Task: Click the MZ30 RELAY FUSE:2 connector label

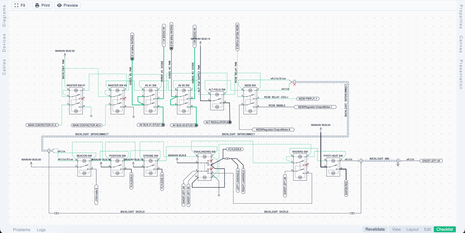Action: coord(237,36)
